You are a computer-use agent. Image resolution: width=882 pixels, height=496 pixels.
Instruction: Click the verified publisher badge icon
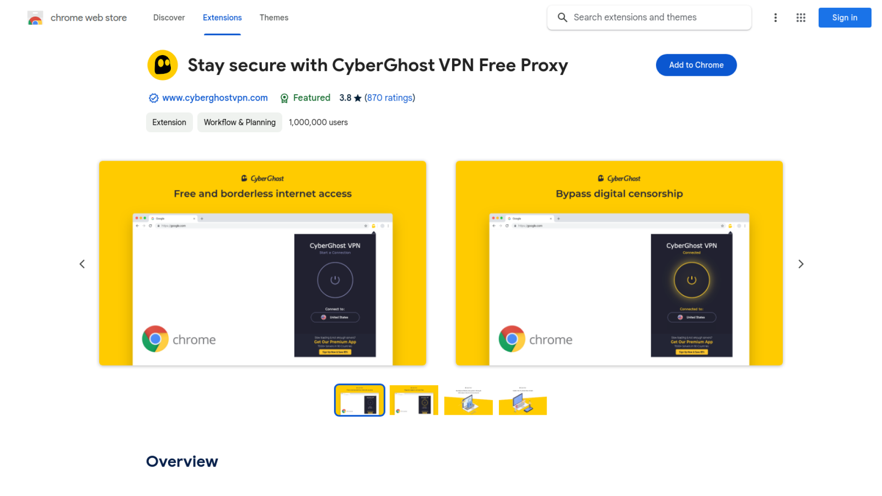(x=153, y=98)
